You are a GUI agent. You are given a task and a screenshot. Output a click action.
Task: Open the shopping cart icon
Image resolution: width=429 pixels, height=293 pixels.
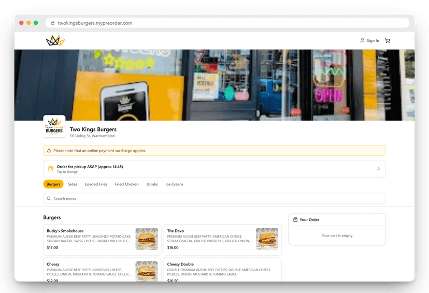click(x=388, y=40)
